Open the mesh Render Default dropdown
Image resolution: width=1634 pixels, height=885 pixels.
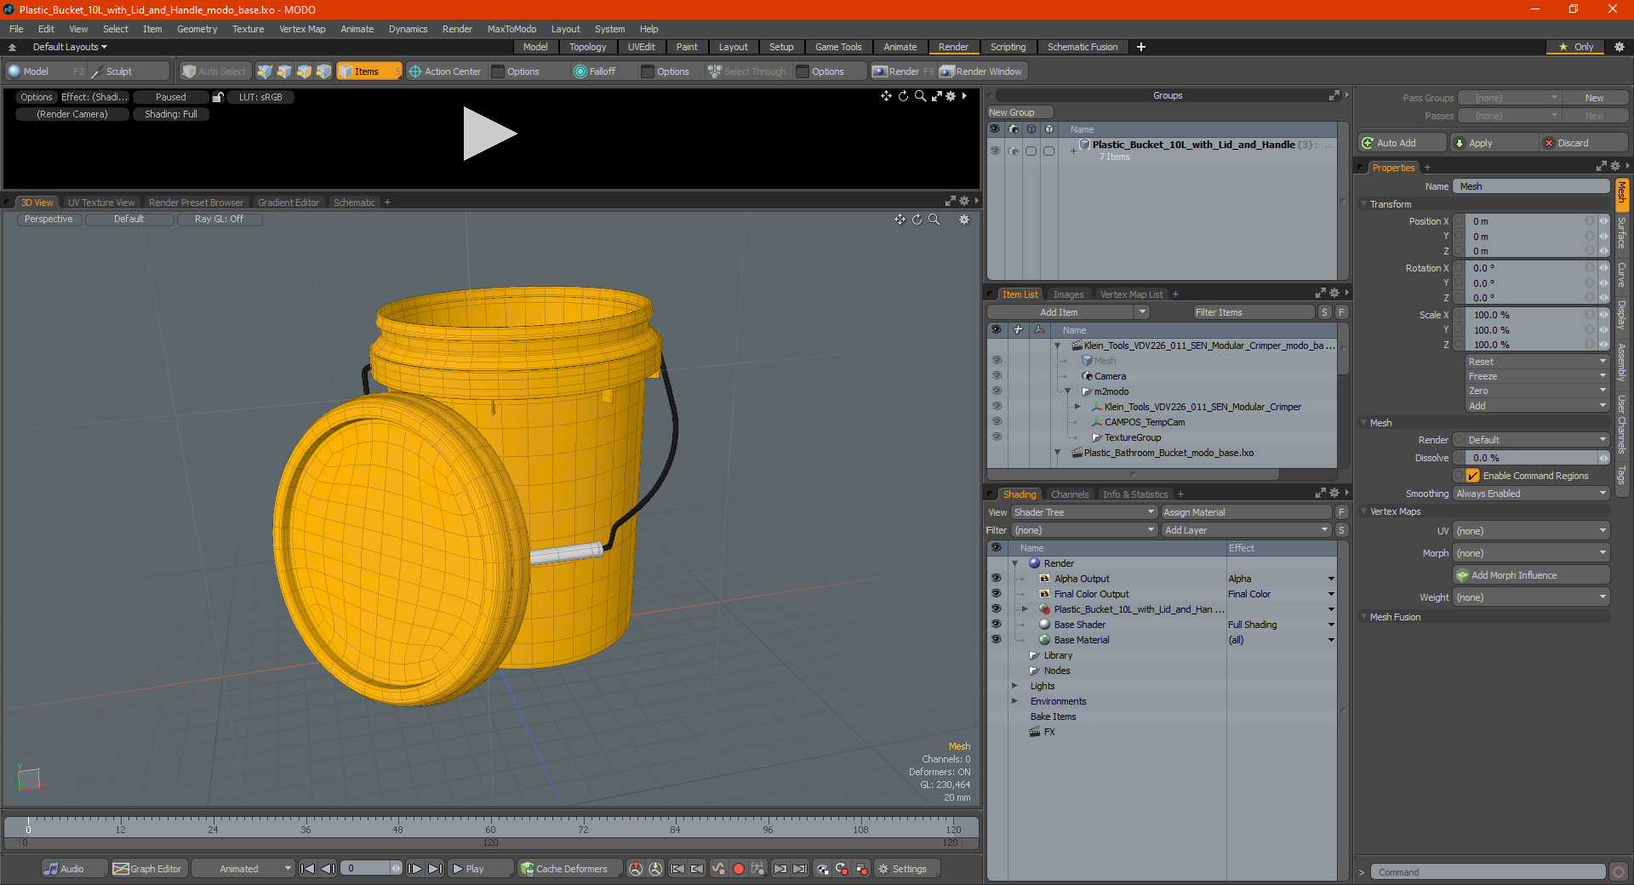point(1537,440)
